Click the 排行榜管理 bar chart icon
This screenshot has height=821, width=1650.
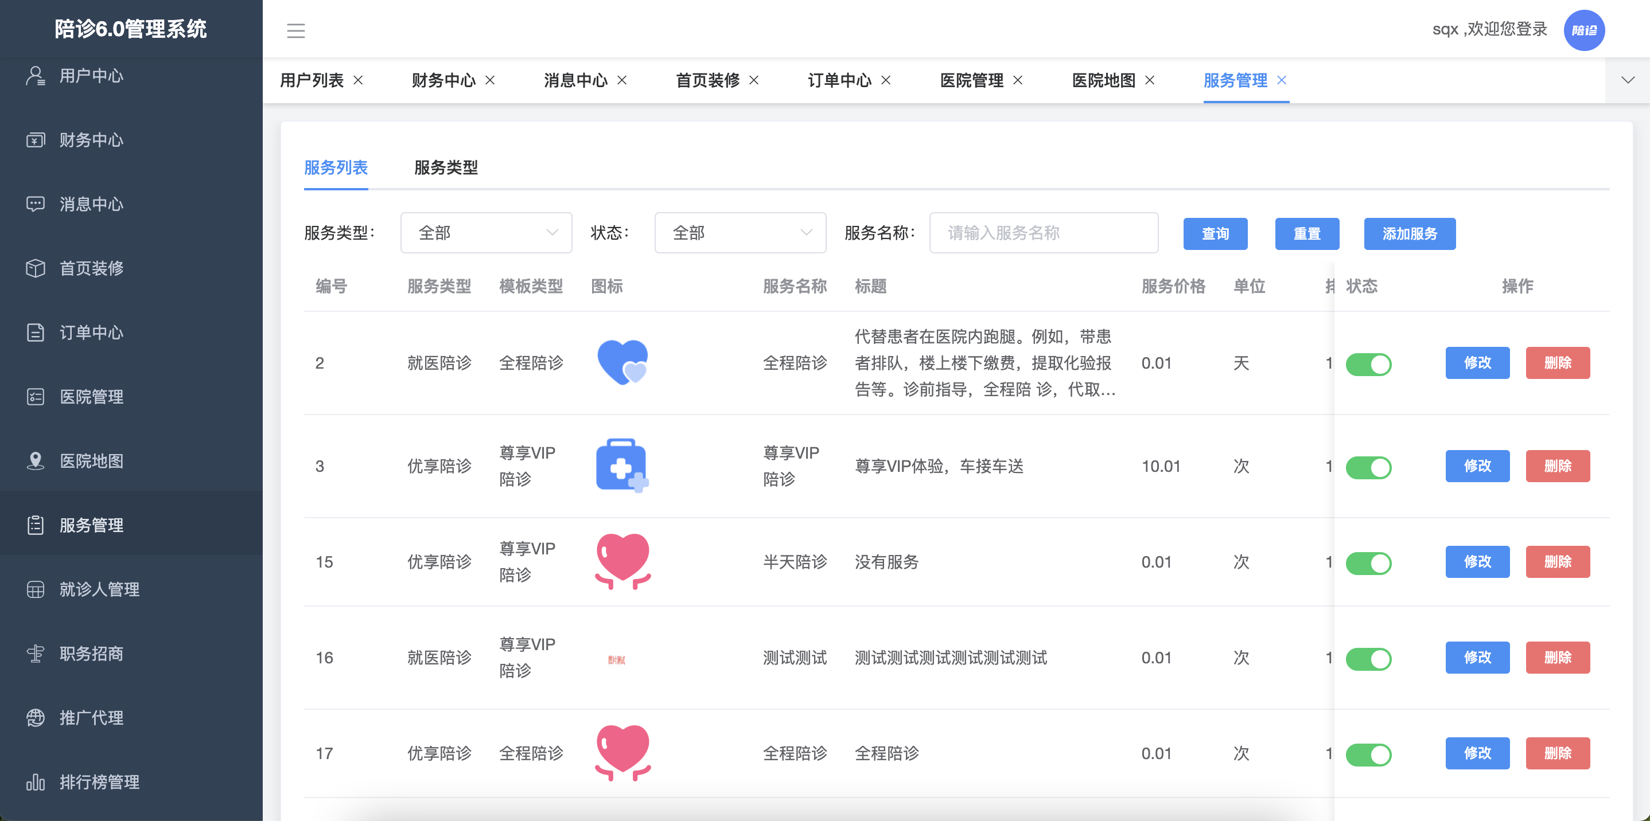pos(35,782)
